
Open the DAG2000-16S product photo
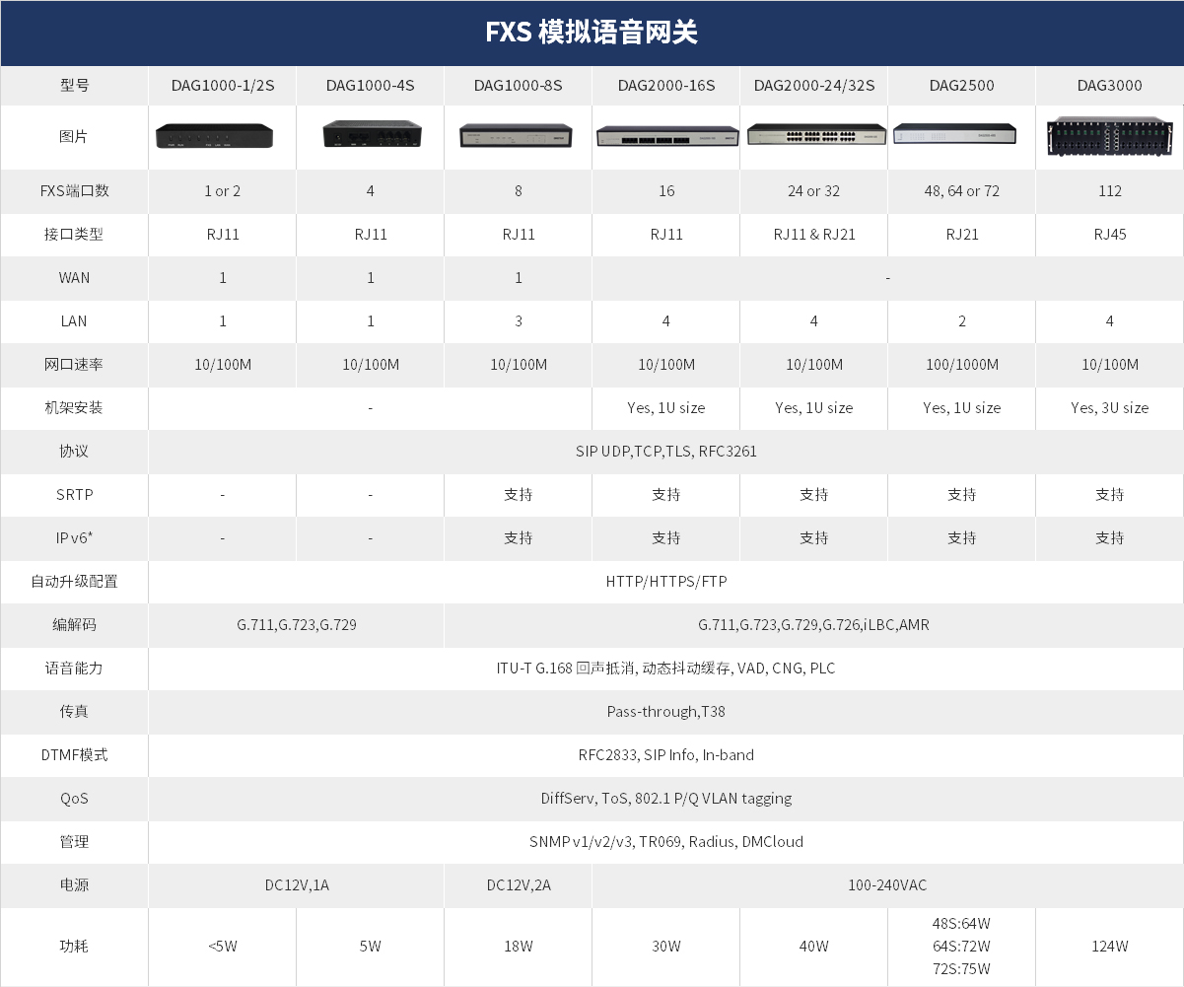[666, 136]
